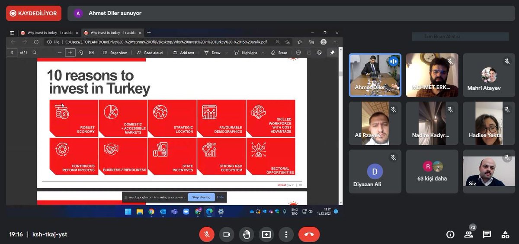The height and width of the screenshot is (244, 519).
Task: Hide the screen sharing notification bar
Action: [x=221, y=197]
